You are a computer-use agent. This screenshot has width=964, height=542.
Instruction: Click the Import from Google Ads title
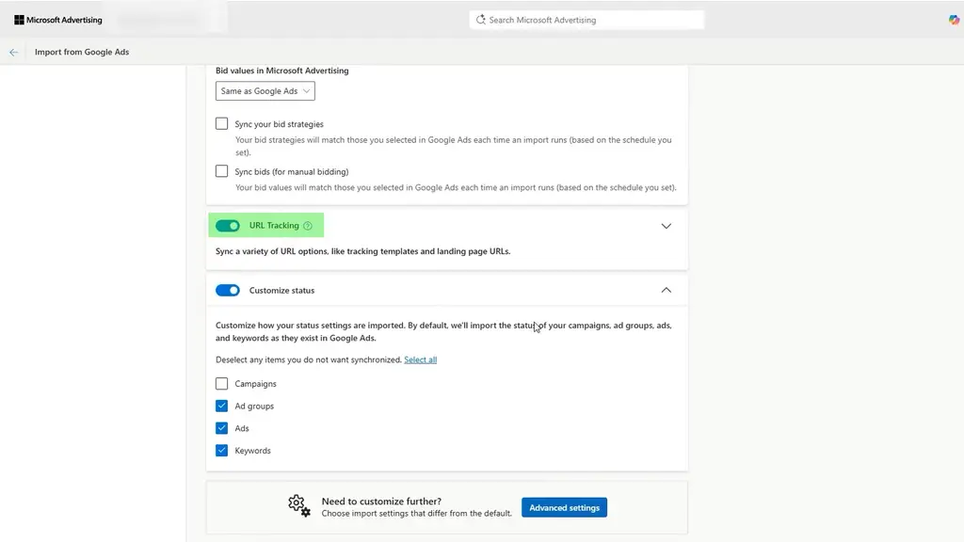[x=82, y=53]
